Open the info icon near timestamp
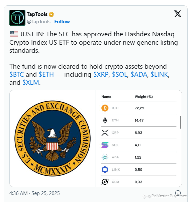 [178, 193]
